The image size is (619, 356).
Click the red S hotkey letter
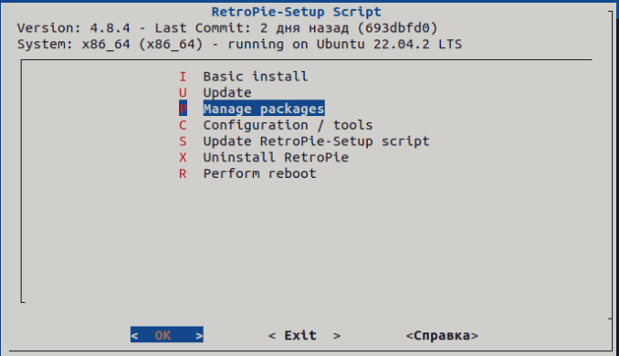(x=183, y=141)
